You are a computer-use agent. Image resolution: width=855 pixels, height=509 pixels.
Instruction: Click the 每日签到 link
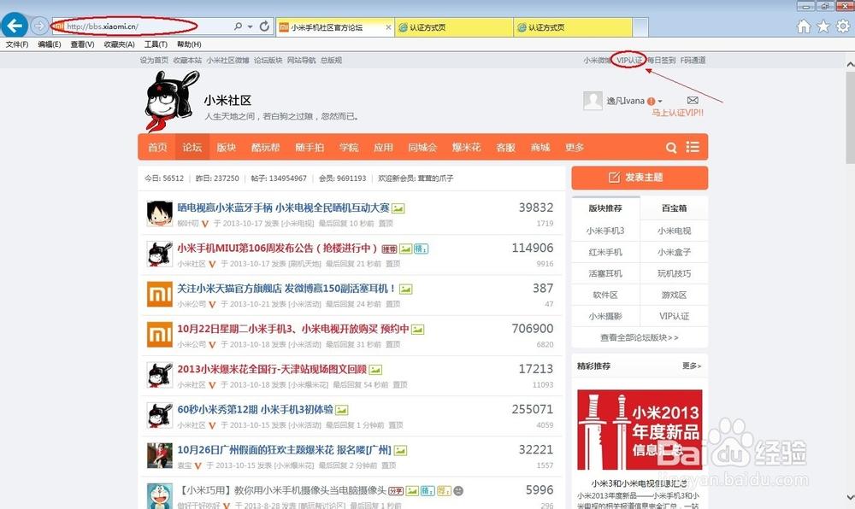click(x=662, y=60)
